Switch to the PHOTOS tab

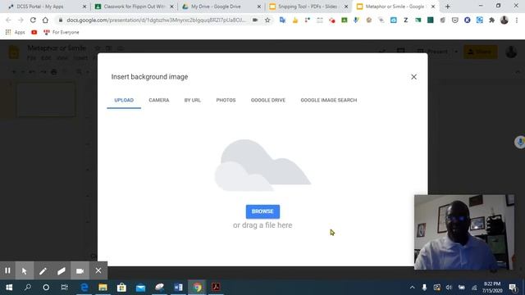point(226,100)
